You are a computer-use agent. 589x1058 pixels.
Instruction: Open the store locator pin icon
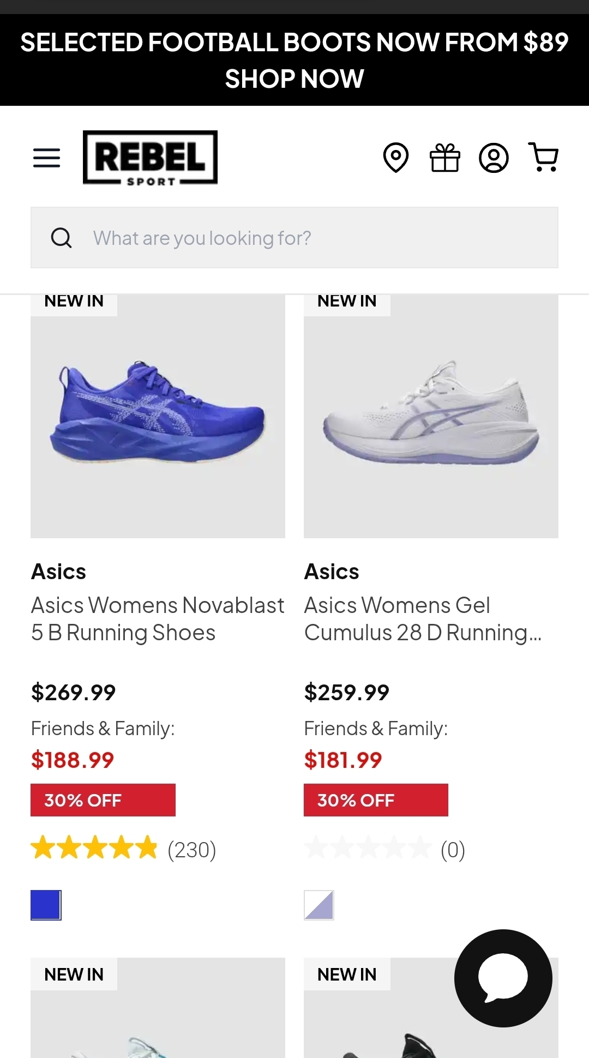click(x=395, y=158)
